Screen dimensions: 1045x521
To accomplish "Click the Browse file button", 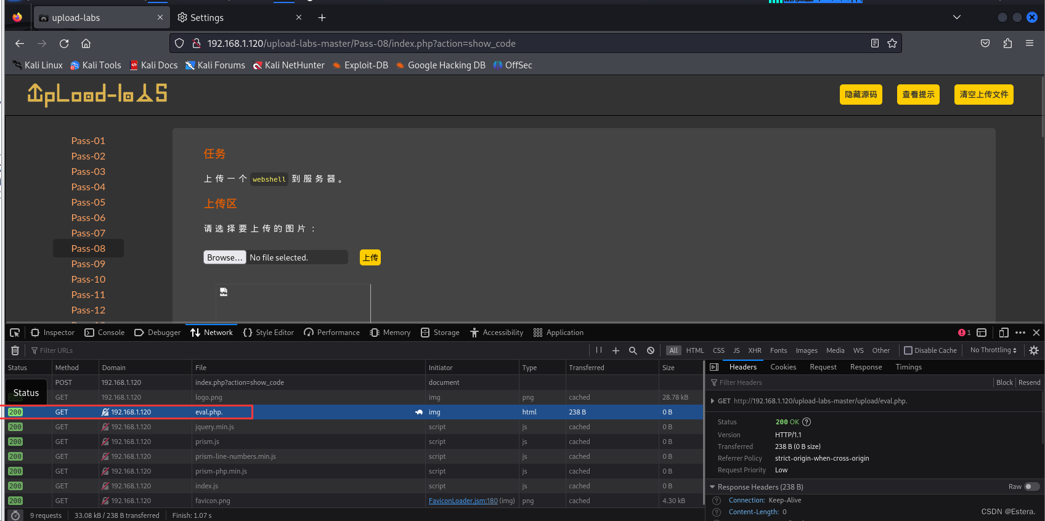I will pyautogui.click(x=225, y=257).
